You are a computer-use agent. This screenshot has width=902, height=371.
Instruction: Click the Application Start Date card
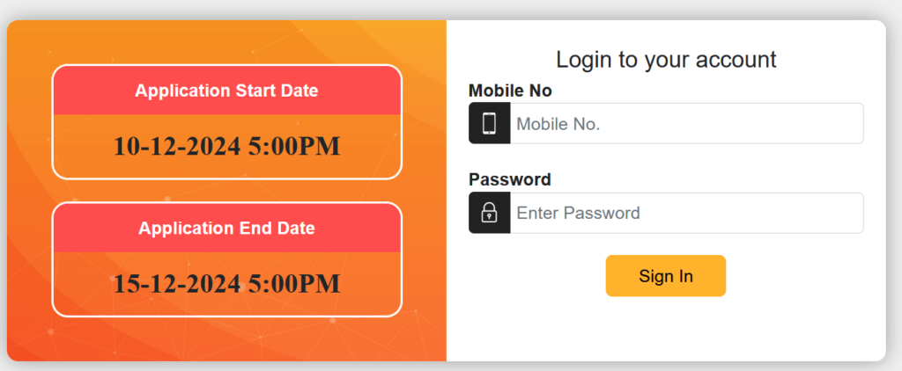(x=226, y=121)
